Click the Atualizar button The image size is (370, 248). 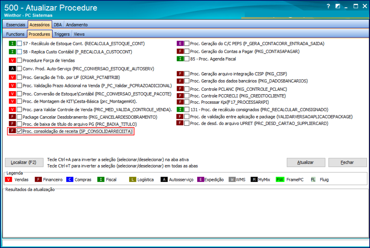pyautogui.click(x=306, y=162)
